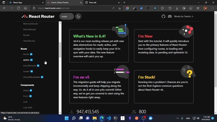The height and width of the screenshot is (122, 217).
Task: Close the React App tab
Action: [x=43, y=3]
